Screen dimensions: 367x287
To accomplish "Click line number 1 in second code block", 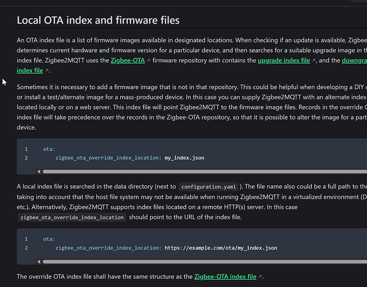I will tap(26, 239).
